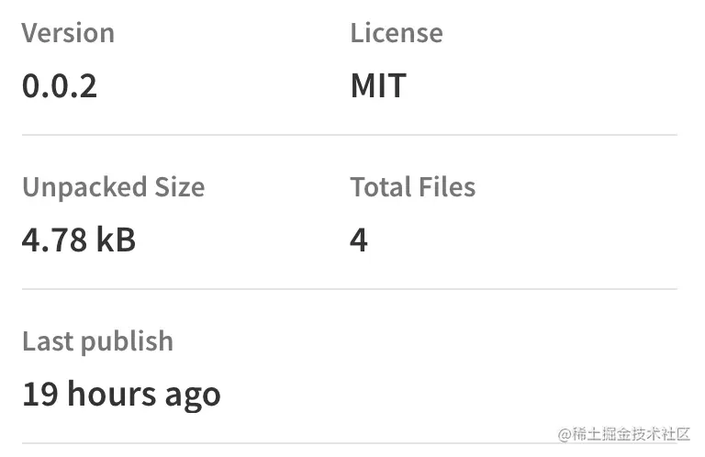Click the 稀土掘金技术社区 watermark text
Screen dimensions: 705x457
click(x=631, y=434)
